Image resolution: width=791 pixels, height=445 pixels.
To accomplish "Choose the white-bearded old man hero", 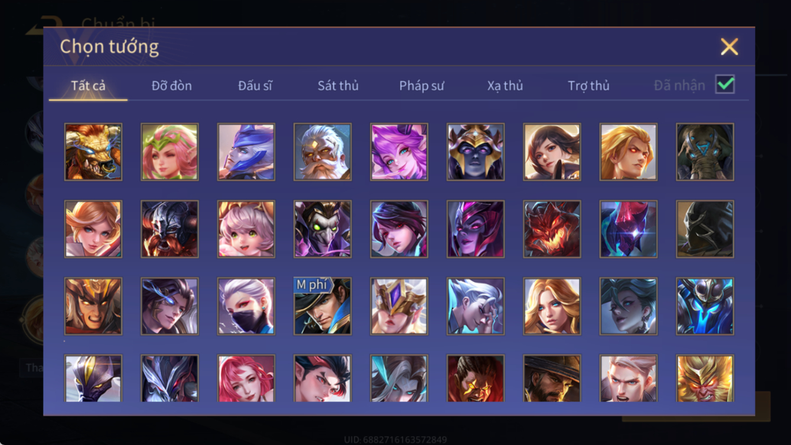I will pos(323,152).
